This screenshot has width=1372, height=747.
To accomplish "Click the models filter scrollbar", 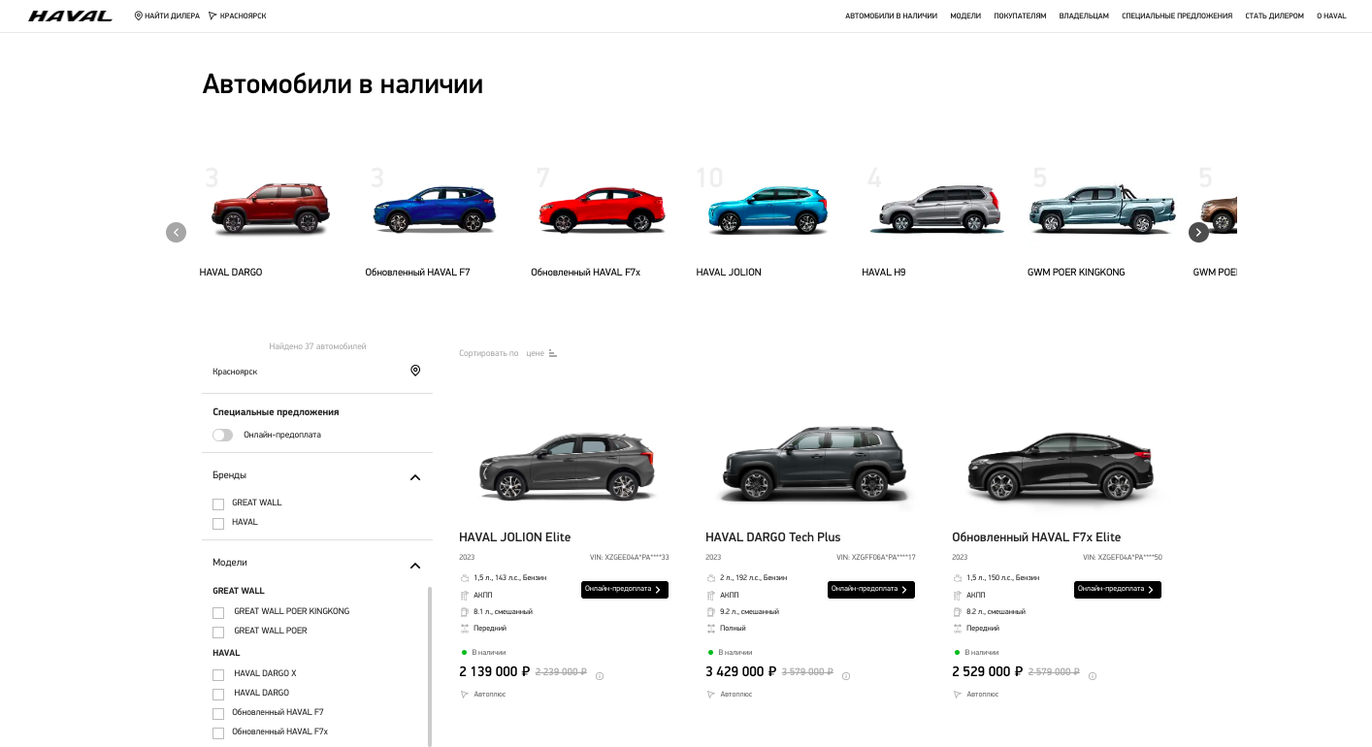I will [x=430, y=666].
